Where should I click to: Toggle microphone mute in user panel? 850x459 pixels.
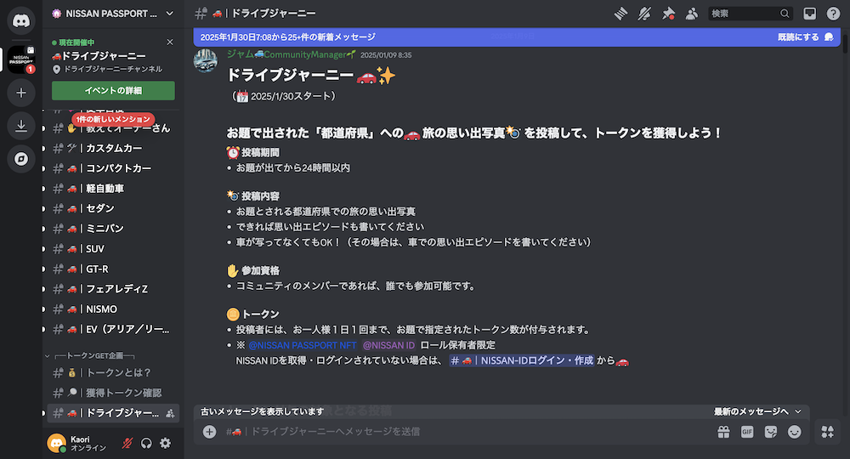127,444
